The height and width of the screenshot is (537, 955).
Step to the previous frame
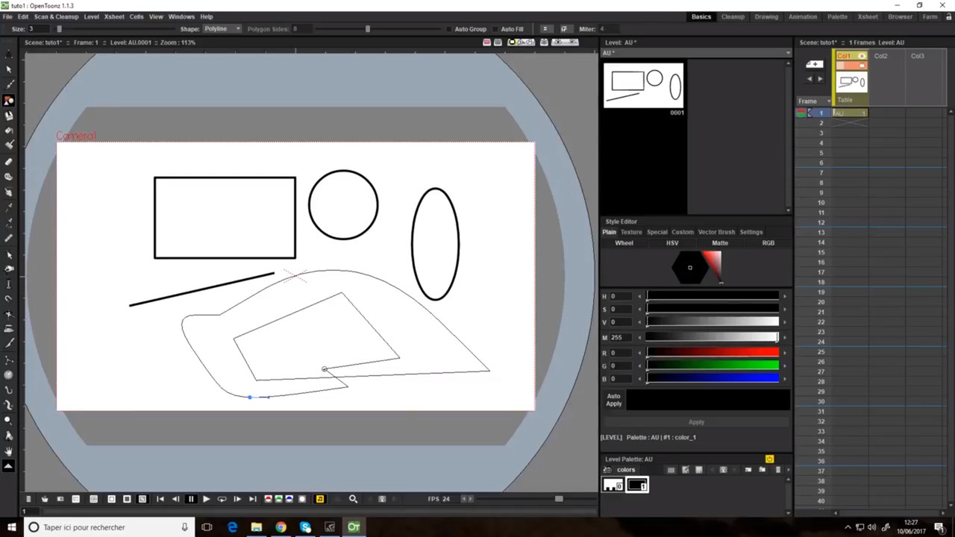(175, 499)
